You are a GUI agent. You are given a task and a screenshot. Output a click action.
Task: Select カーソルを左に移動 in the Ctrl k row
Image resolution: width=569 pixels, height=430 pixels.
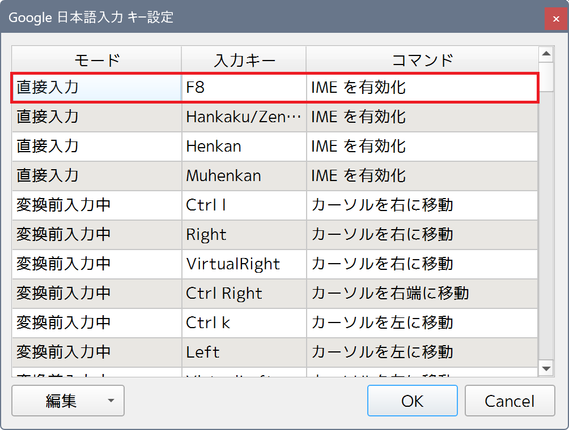tap(422, 323)
